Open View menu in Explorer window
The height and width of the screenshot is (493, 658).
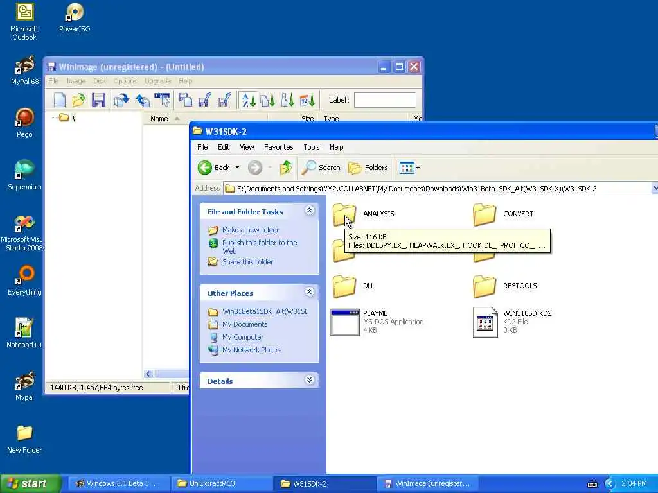tap(247, 147)
